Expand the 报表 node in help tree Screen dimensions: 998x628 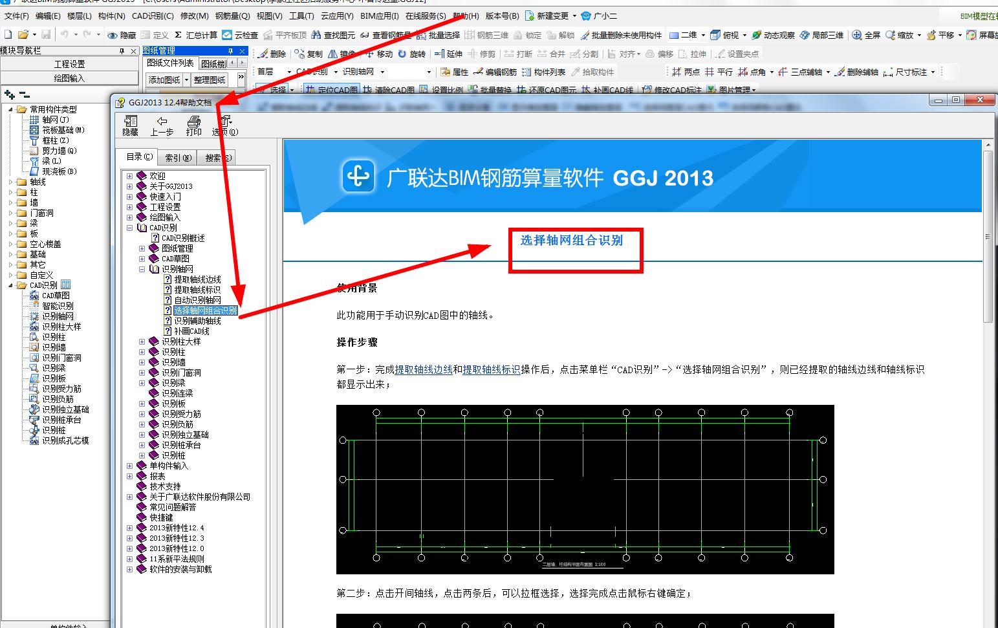coord(129,476)
